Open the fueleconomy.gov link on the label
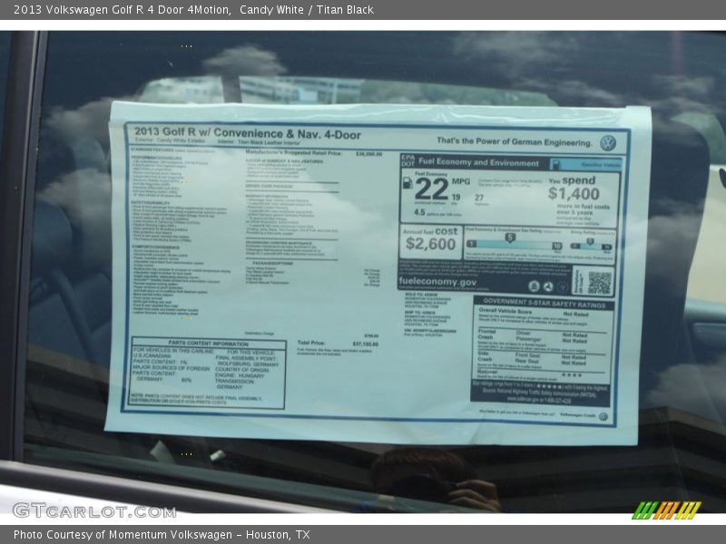 tap(437, 282)
